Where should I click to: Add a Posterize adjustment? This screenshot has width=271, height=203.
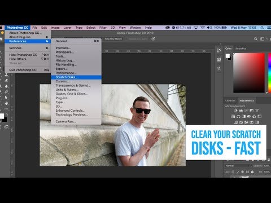click(x=241, y=122)
